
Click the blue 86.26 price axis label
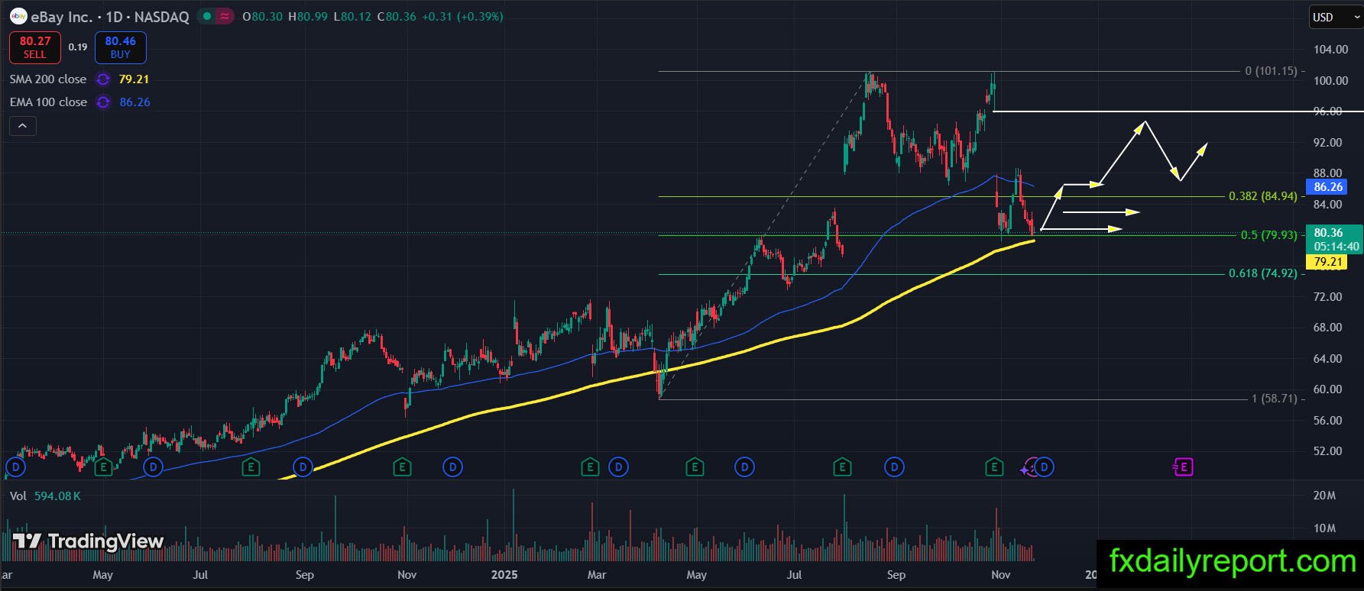click(1328, 187)
